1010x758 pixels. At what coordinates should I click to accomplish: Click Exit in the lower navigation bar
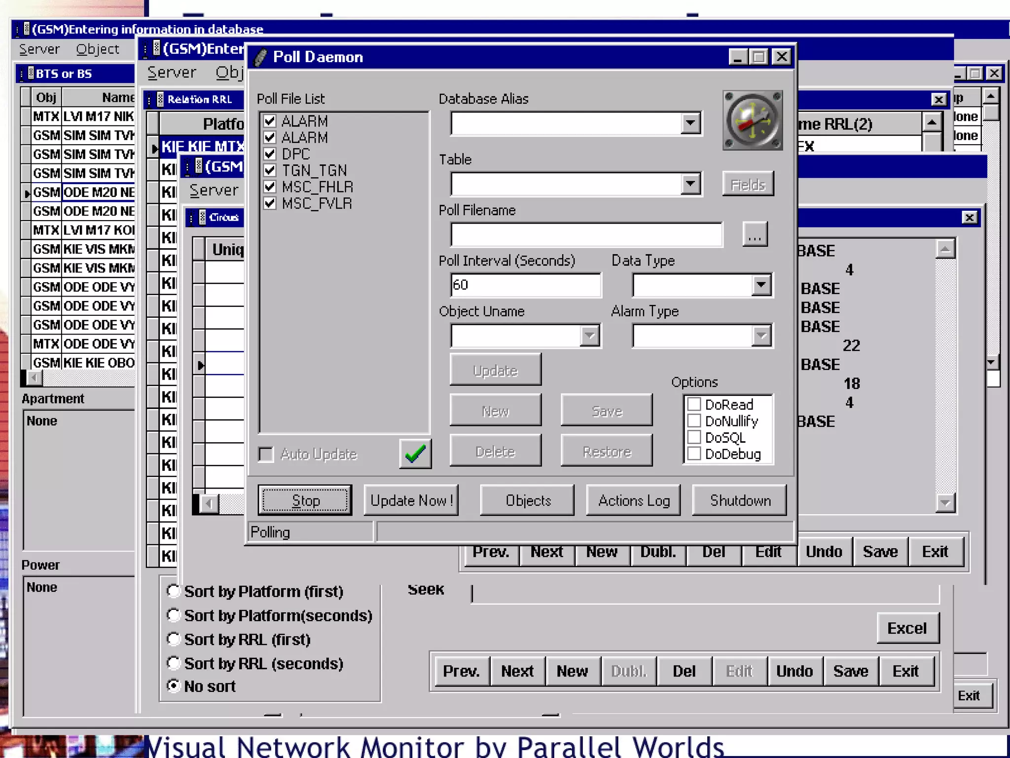pyautogui.click(x=906, y=671)
